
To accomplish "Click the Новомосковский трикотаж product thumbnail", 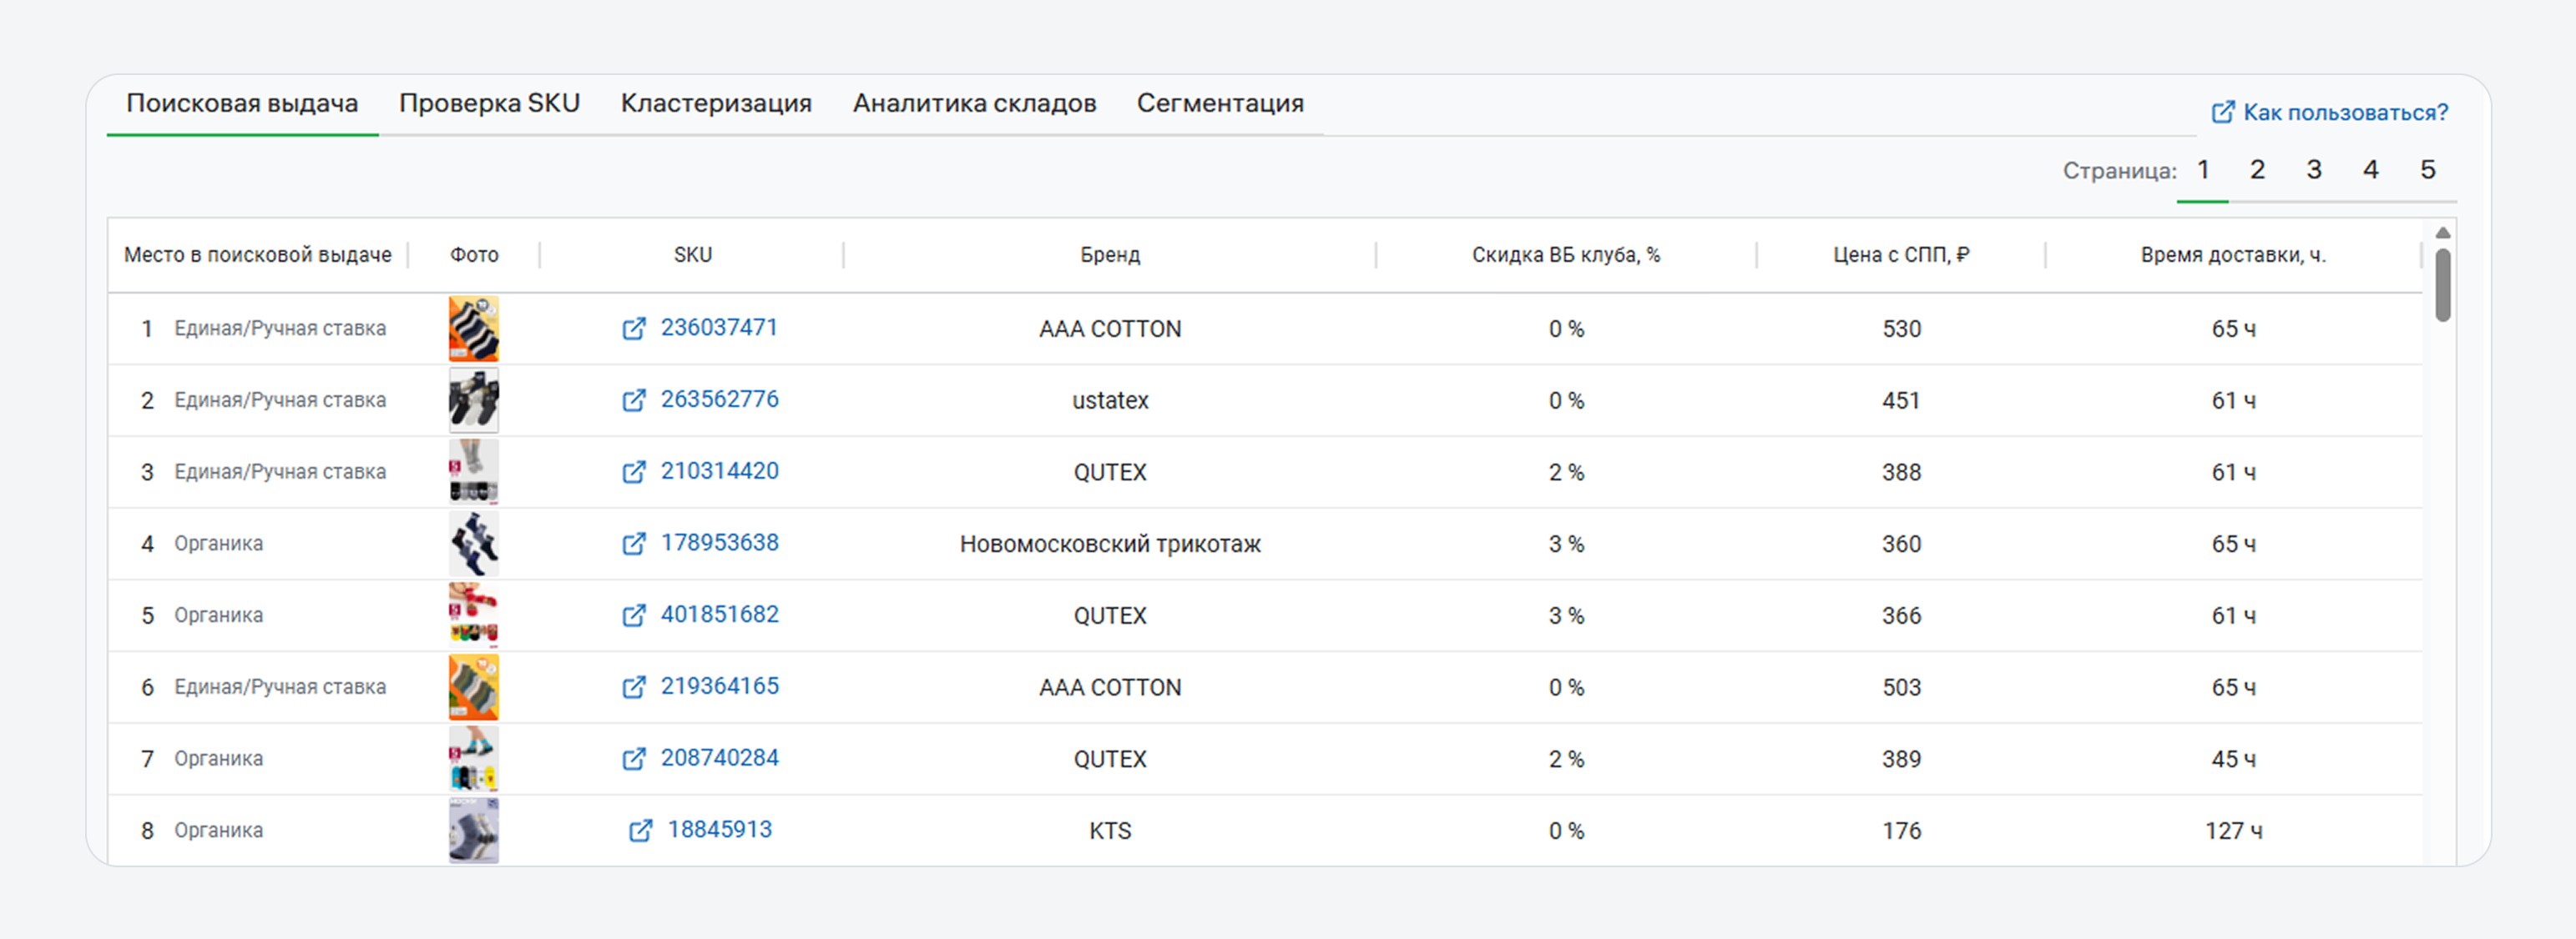I will [473, 544].
